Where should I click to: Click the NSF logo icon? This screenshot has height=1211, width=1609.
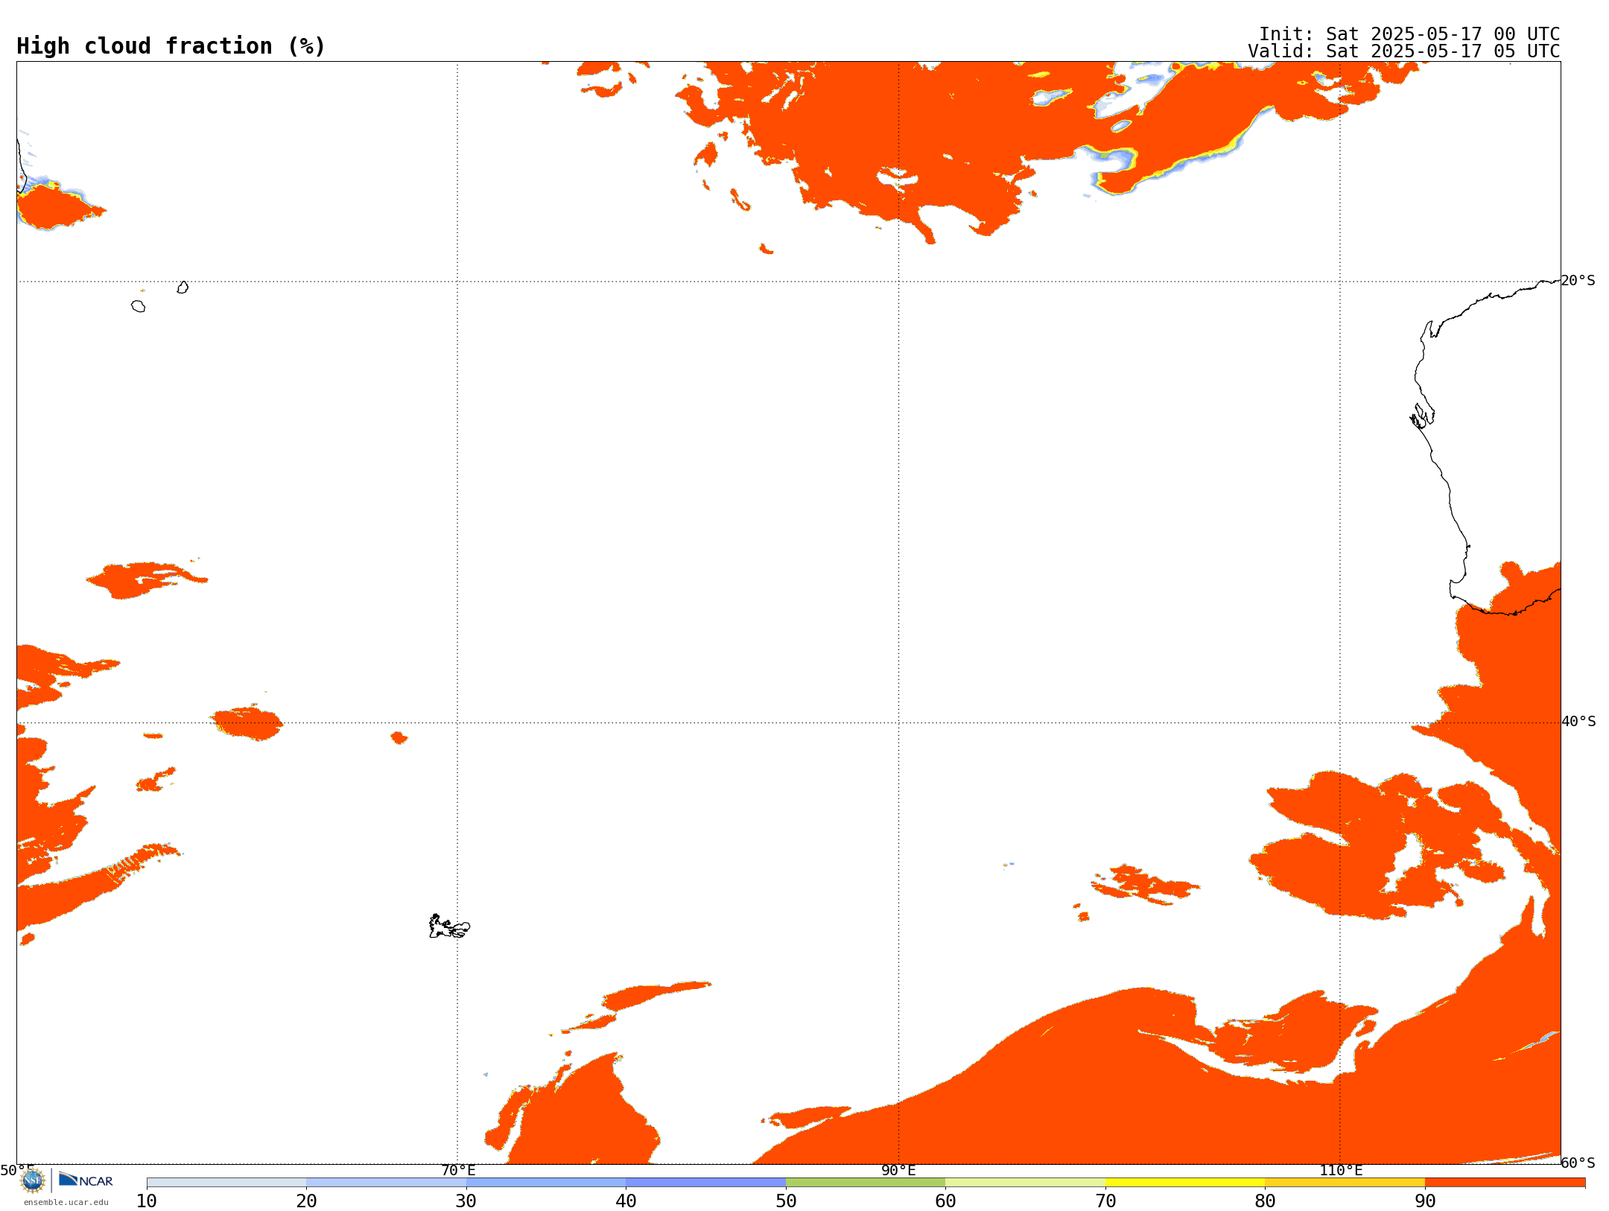[x=33, y=1180]
